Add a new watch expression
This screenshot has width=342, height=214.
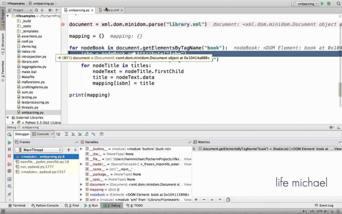point(196,200)
